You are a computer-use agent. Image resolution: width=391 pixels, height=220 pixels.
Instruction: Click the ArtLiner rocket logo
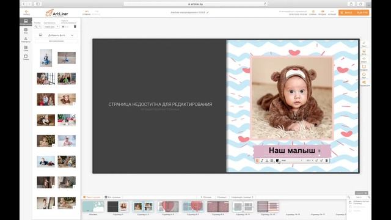[x=57, y=13]
